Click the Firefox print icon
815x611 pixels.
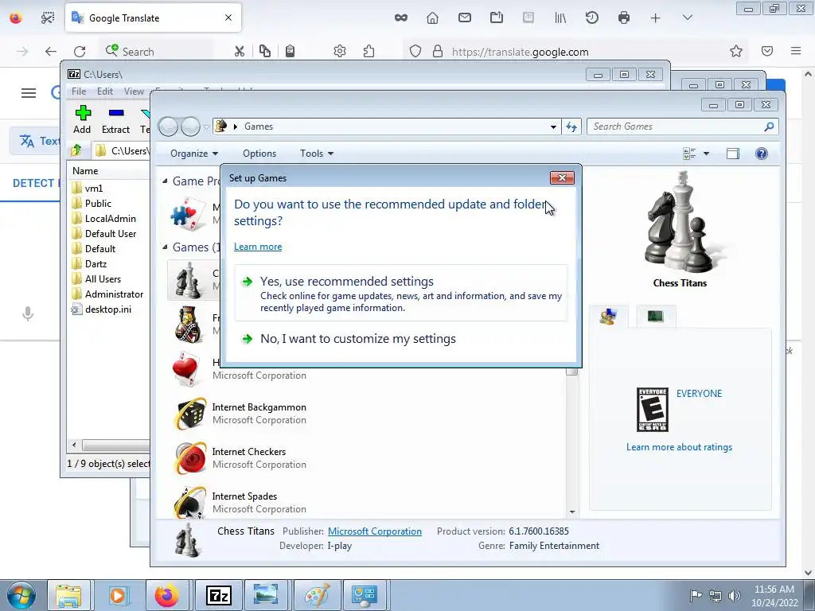point(624,18)
